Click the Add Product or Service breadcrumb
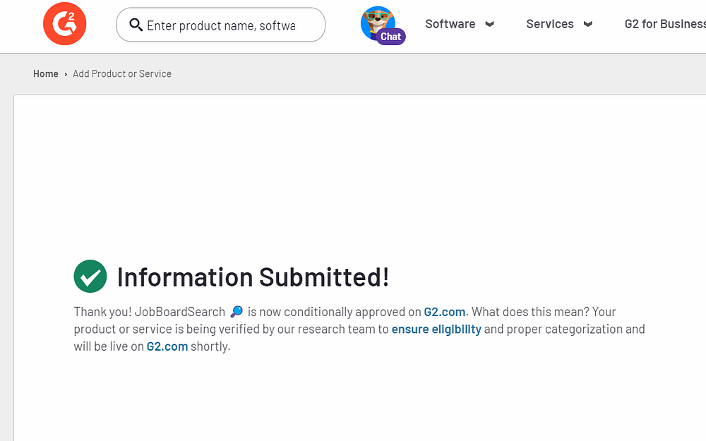 tap(122, 73)
